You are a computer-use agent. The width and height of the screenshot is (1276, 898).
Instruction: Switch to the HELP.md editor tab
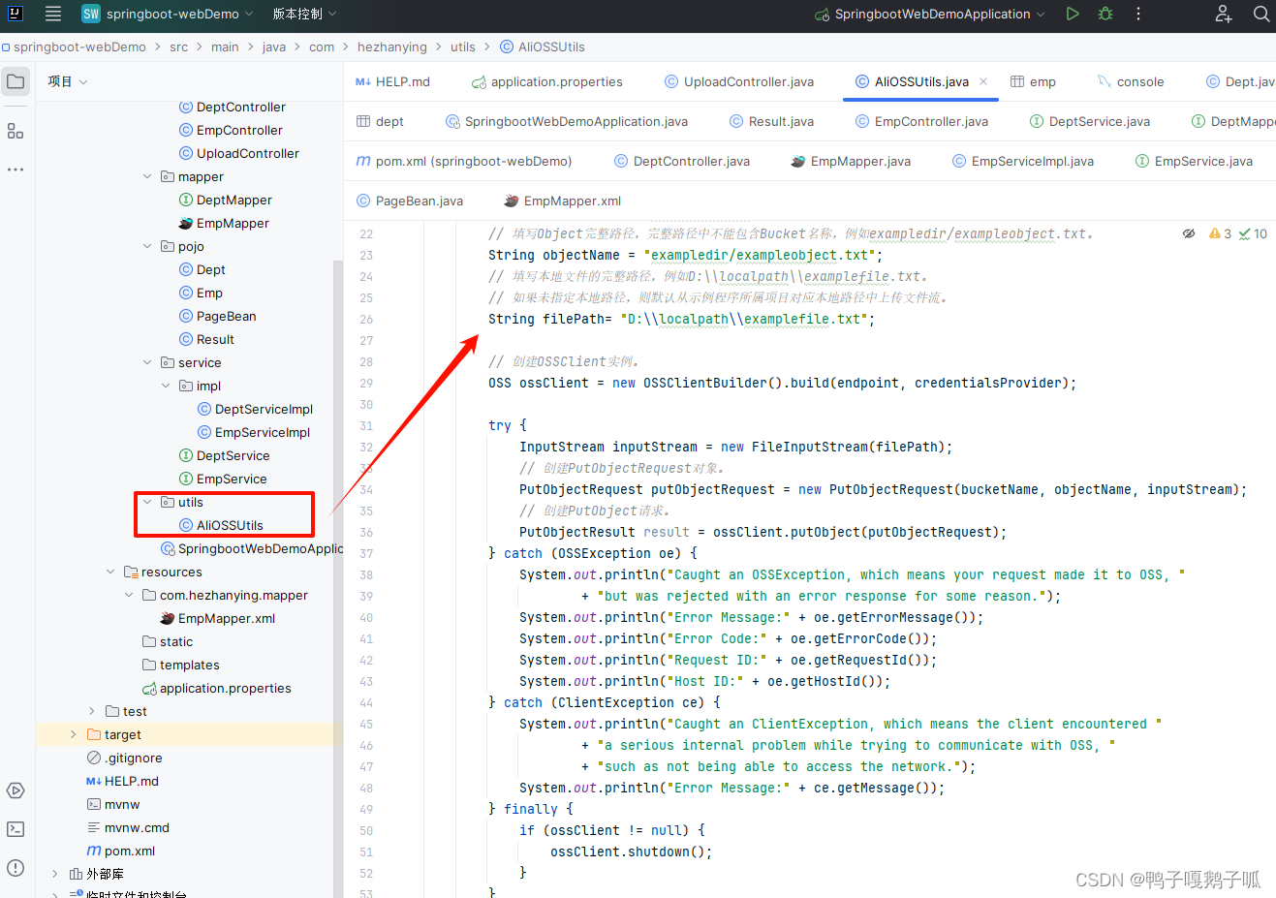coord(392,81)
